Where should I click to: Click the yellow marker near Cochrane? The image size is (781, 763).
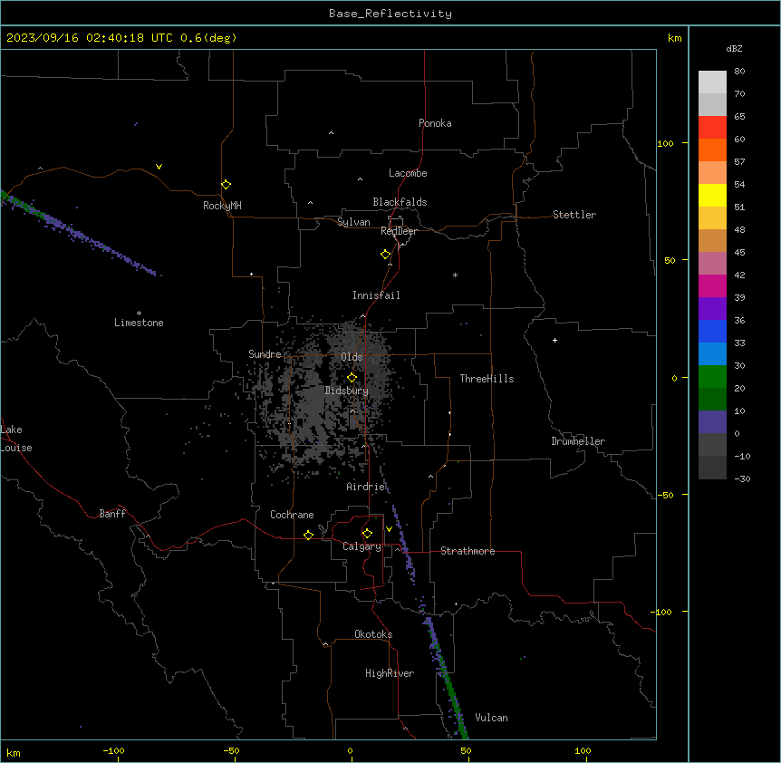coord(308,535)
